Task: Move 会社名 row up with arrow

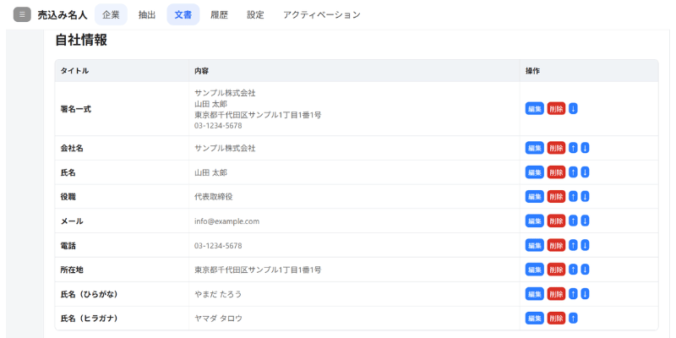Action: click(x=573, y=148)
